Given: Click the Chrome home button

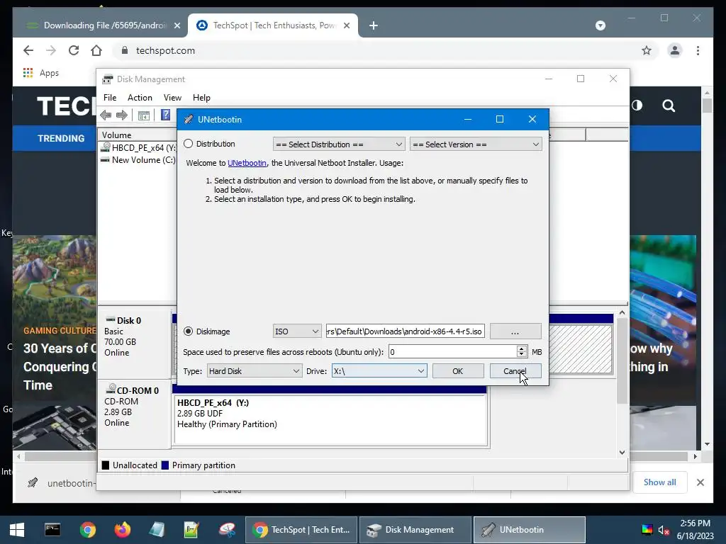Looking at the screenshot, I should coord(96,50).
